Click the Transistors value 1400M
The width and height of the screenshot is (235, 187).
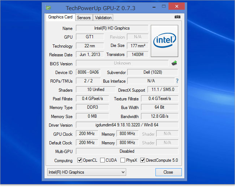pos(138,55)
